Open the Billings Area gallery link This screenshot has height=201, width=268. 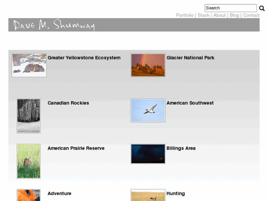pos(181,148)
